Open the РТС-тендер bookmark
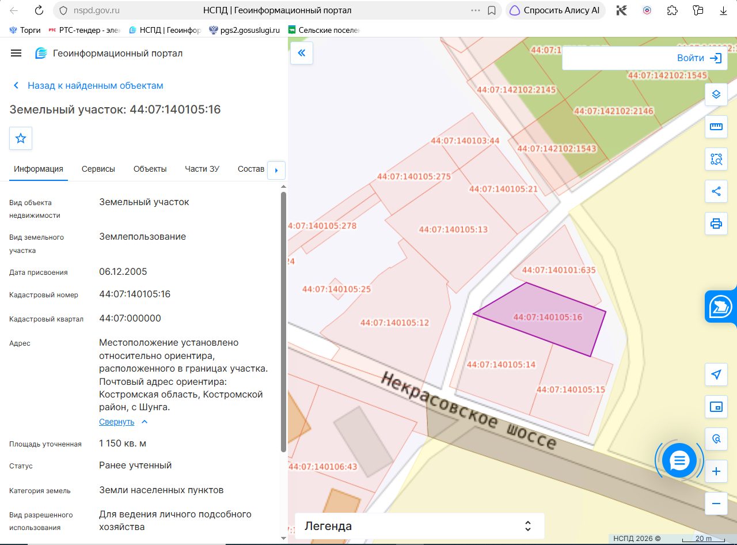737x545 pixels. pyautogui.click(x=85, y=30)
